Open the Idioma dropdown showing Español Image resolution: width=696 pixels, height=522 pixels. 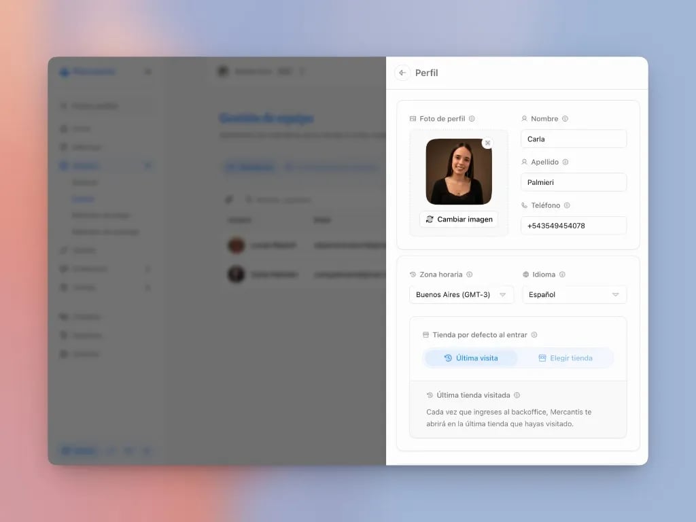tap(574, 295)
